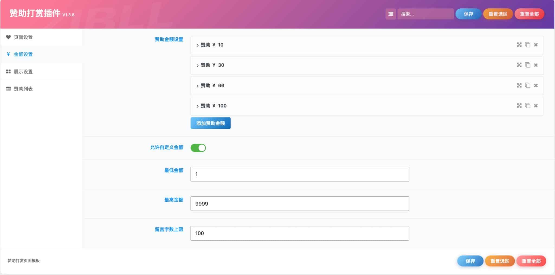The width and height of the screenshot is (555, 275).
Task: Delete the 赞助 ¥ 66 entry
Action: (536, 85)
